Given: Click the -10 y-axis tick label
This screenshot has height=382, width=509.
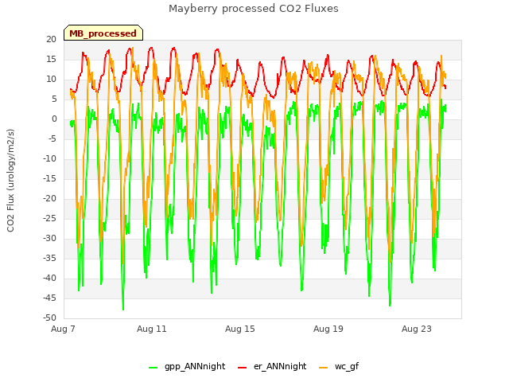Looking at the screenshot, I should [49, 159].
